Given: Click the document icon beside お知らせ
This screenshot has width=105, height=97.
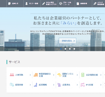Looking at the screenshot, I should [9, 3].
